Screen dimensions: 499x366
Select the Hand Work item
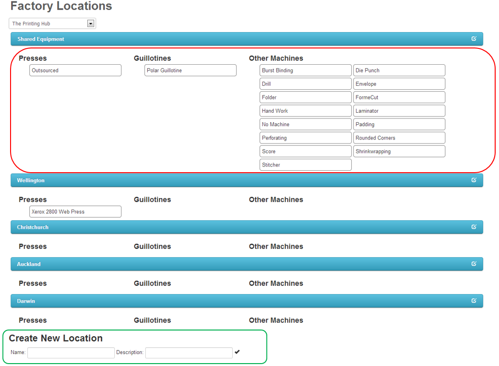(x=306, y=111)
